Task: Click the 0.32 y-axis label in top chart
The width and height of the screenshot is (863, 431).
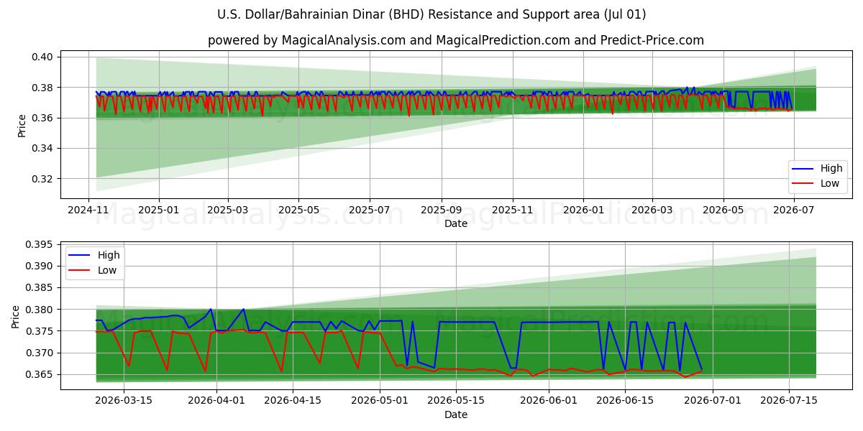Action: coord(43,179)
